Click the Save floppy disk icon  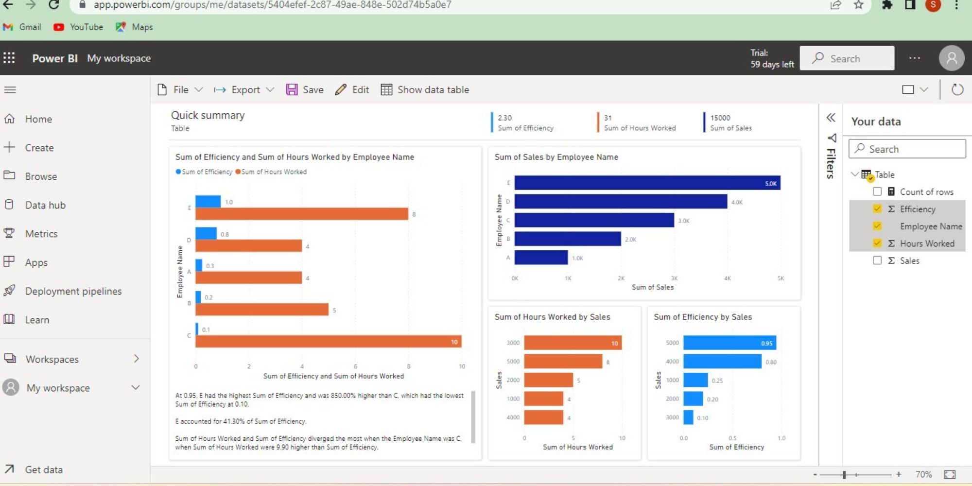[292, 89]
